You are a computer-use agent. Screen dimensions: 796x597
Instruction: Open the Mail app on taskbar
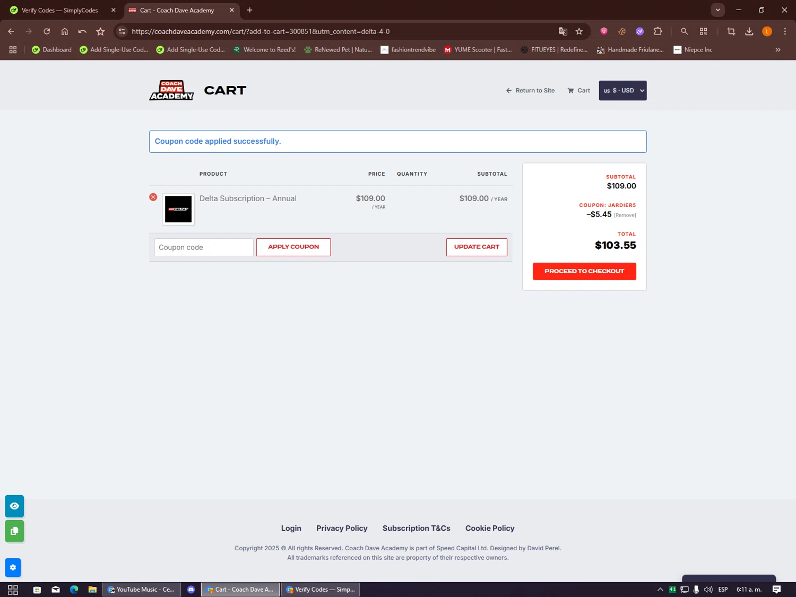pyautogui.click(x=56, y=590)
